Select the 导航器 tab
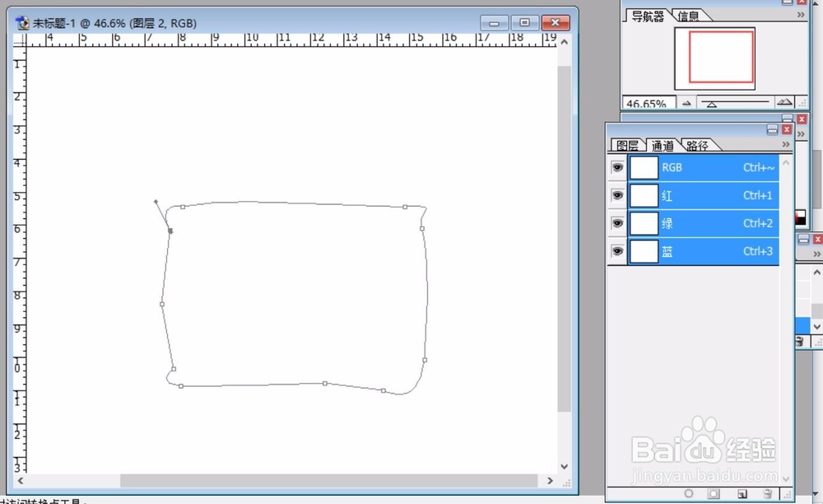 point(647,16)
